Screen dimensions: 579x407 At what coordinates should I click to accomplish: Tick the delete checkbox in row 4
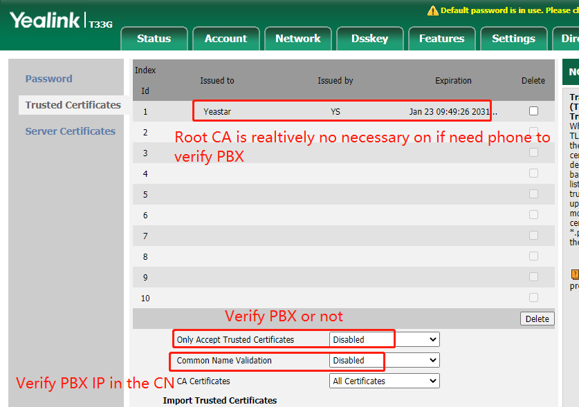coord(533,173)
